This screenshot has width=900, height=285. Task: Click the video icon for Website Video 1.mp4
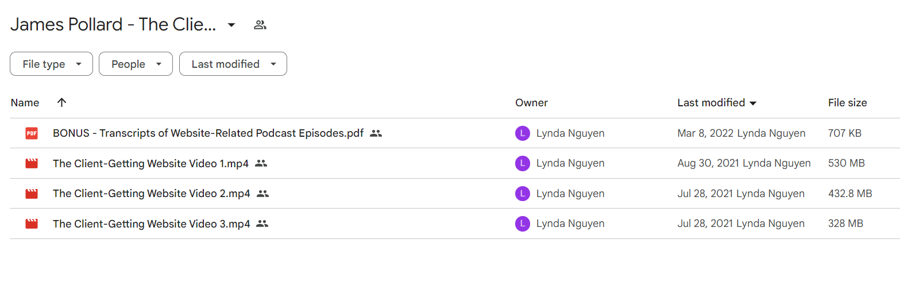click(x=32, y=163)
